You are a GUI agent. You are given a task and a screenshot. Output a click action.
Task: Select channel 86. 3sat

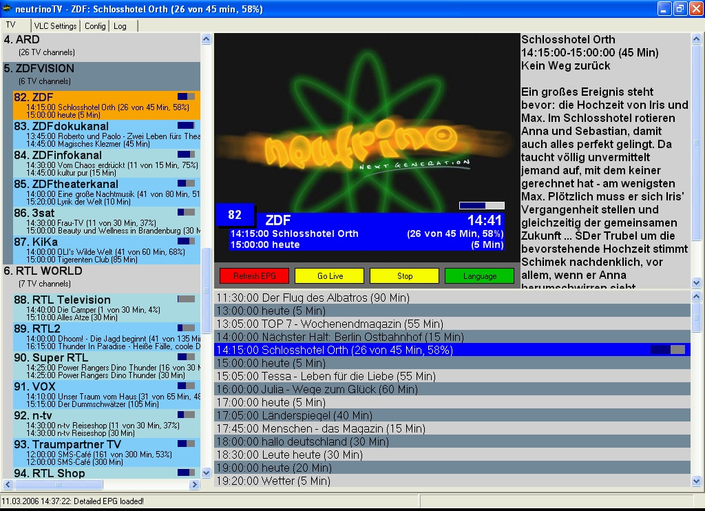[107, 221]
